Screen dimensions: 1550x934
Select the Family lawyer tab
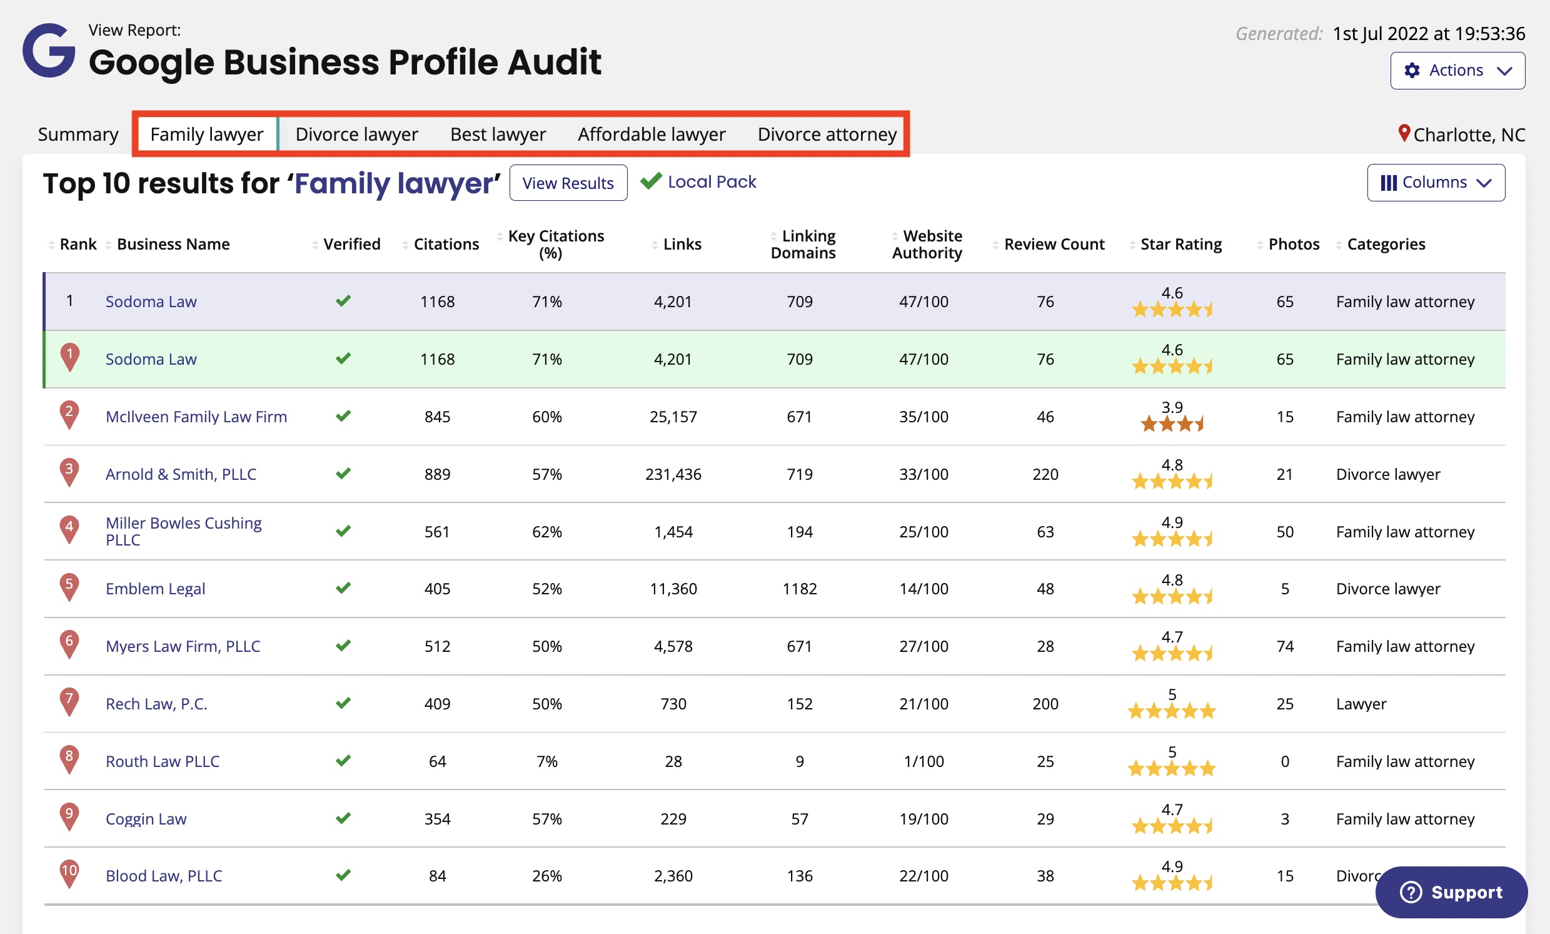(207, 134)
